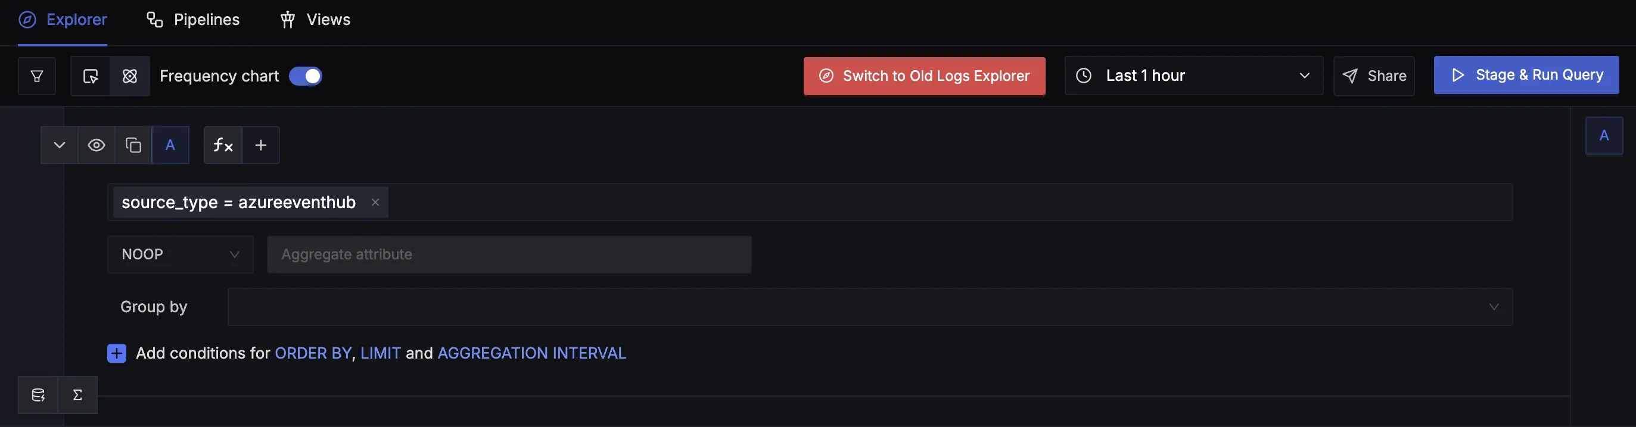Click the database query icon at bottom left
This screenshot has height=427, width=1636.
click(38, 395)
